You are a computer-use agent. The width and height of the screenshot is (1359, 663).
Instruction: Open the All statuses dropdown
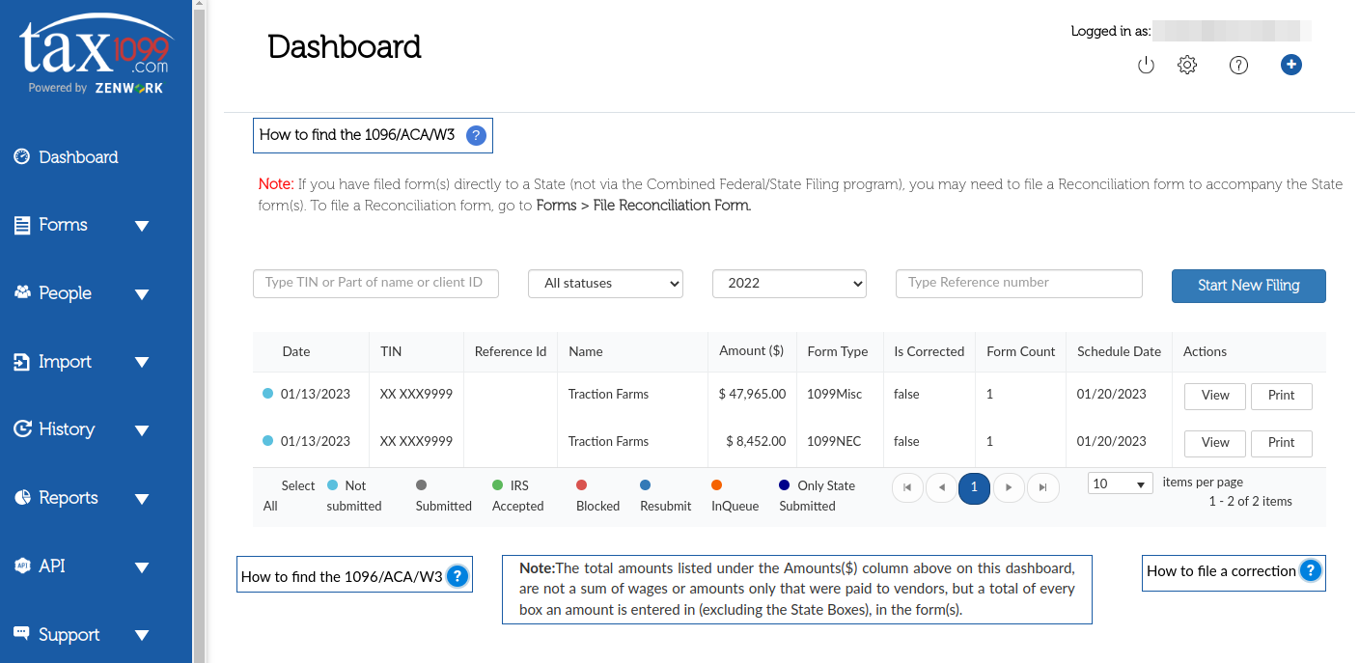click(x=606, y=283)
